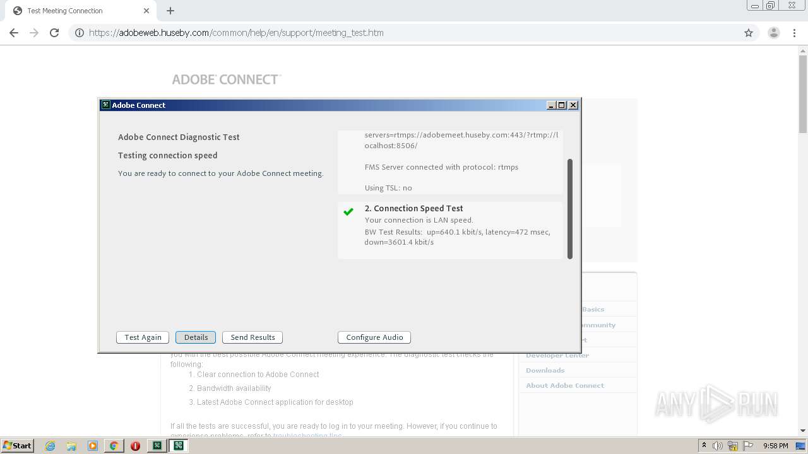Open File Explorer from taskbar
This screenshot has width=808, height=454.
coord(71,446)
